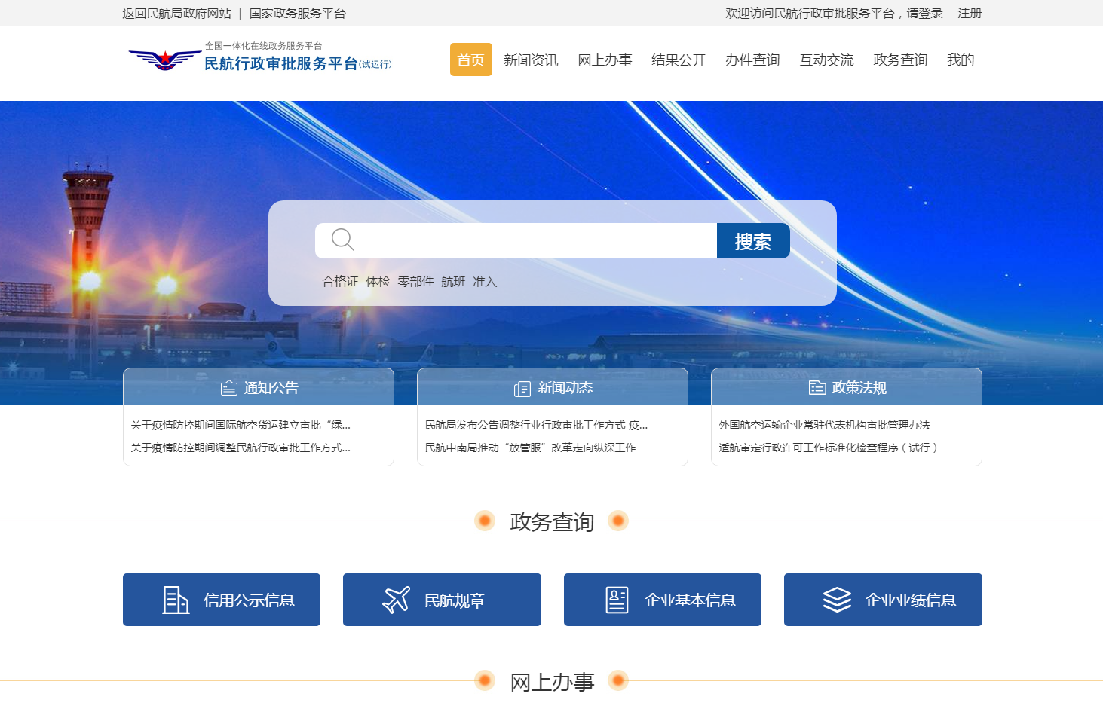Select the 航班 search keyword
1103x721 pixels.
point(454,282)
